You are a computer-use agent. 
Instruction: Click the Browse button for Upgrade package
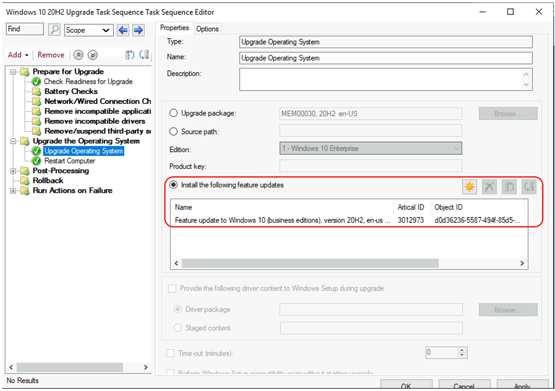[x=507, y=114]
